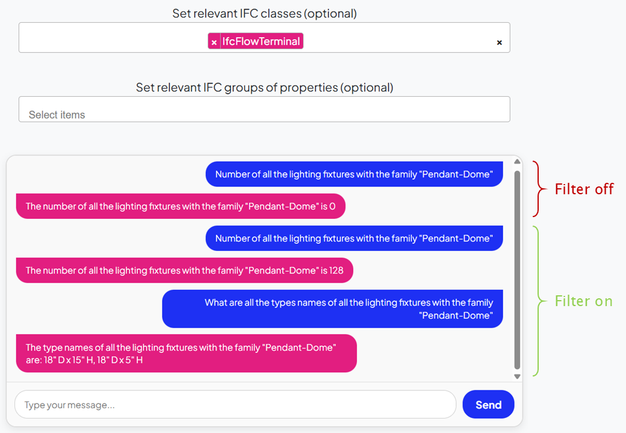Click the first 'Number of all the lighting fixtures' question

(x=354, y=174)
